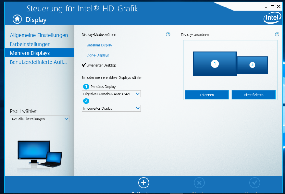Open help for Displays anordnen
The image size is (285, 194).
277,34
